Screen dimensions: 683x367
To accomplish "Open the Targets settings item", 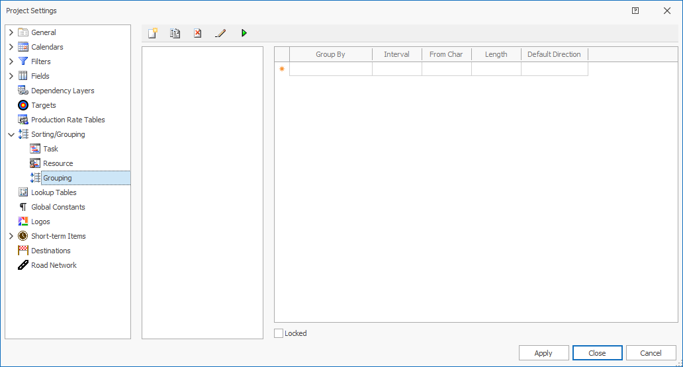I will pyautogui.click(x=44, y=105).
